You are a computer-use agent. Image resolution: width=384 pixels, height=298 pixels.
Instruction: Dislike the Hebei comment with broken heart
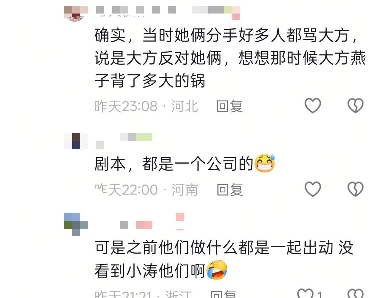click(x=355, y=106)
